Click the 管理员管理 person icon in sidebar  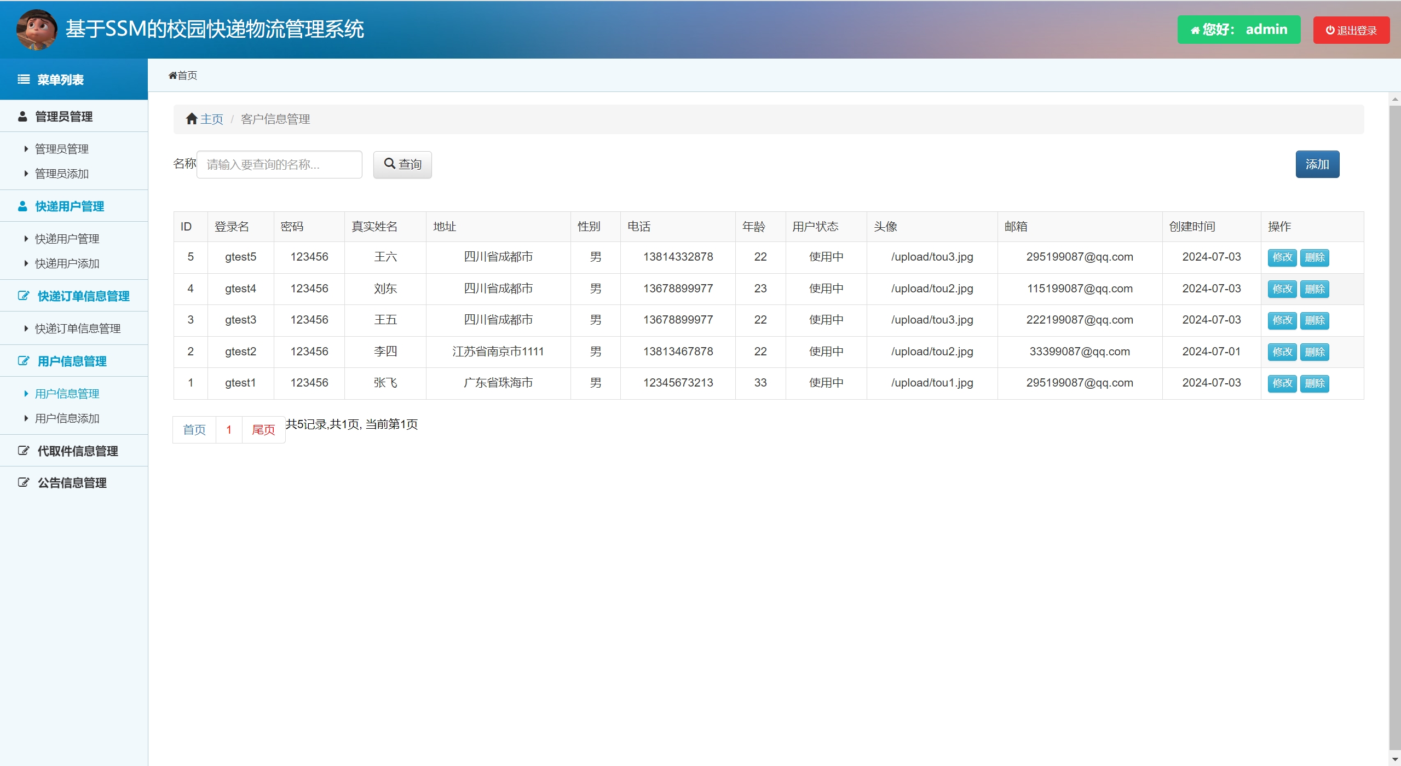[x=22, y=117]
